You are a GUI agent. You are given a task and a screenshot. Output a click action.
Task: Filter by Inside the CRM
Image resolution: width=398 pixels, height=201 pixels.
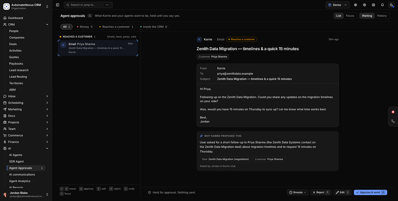[154, 26]
